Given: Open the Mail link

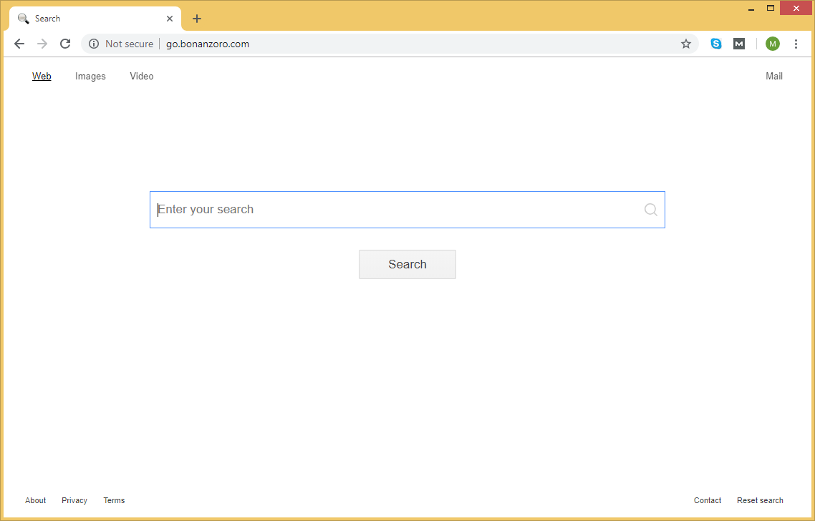Looking at the screenshot, I should (x=773, y=77).
